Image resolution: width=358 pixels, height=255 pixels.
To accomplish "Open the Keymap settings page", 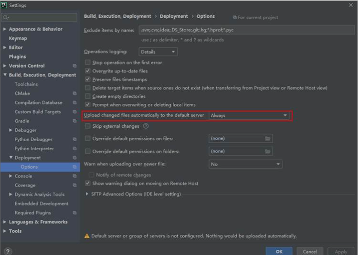I will tap(18, 38).
